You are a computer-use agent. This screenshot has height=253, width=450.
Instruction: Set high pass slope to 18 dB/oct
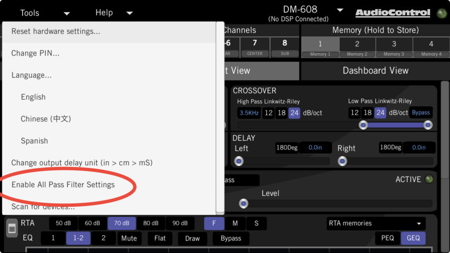pyautogui.click(x=282, y=113)
